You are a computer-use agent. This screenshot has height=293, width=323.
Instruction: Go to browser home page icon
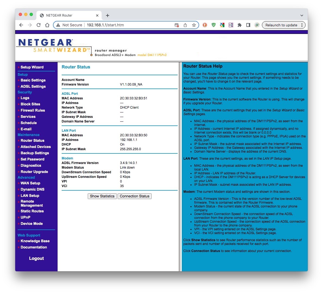point(47,25)
